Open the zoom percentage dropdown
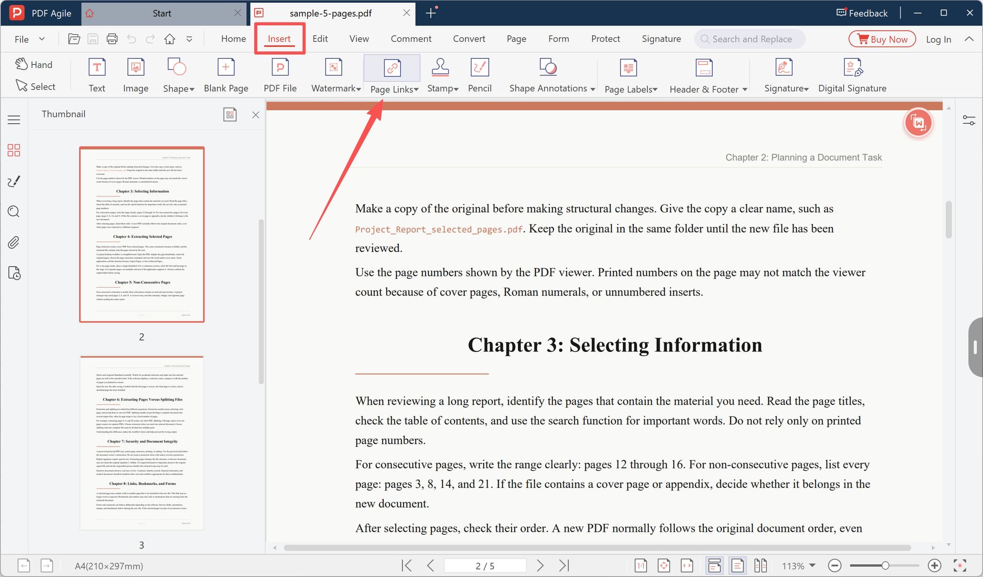 tap(812, 565)
